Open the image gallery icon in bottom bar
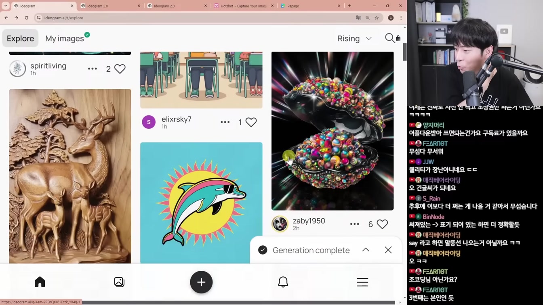 [x=119, y=282]
